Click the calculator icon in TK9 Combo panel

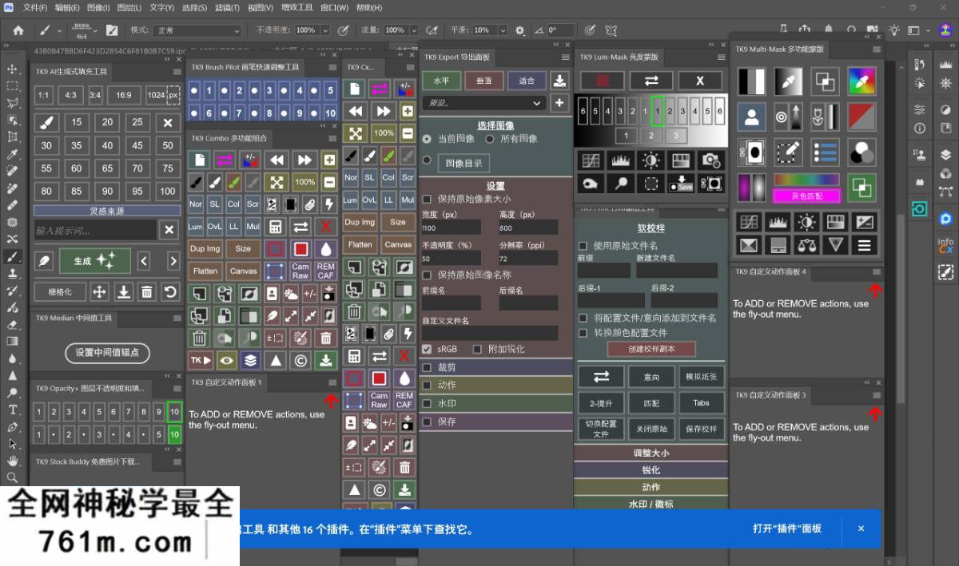coord(276,227)
